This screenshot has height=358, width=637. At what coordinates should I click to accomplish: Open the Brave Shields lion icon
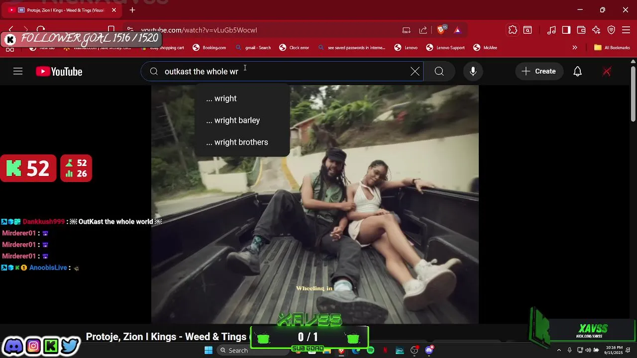pos(441,30)
